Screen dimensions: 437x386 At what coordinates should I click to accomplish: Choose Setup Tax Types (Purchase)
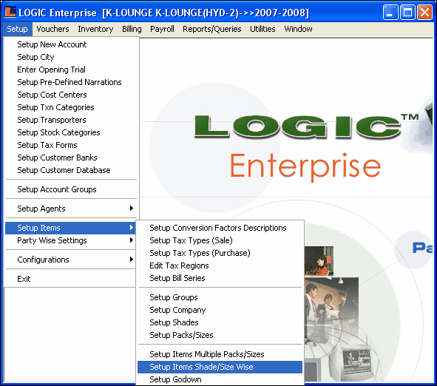(x=220, y=253)
